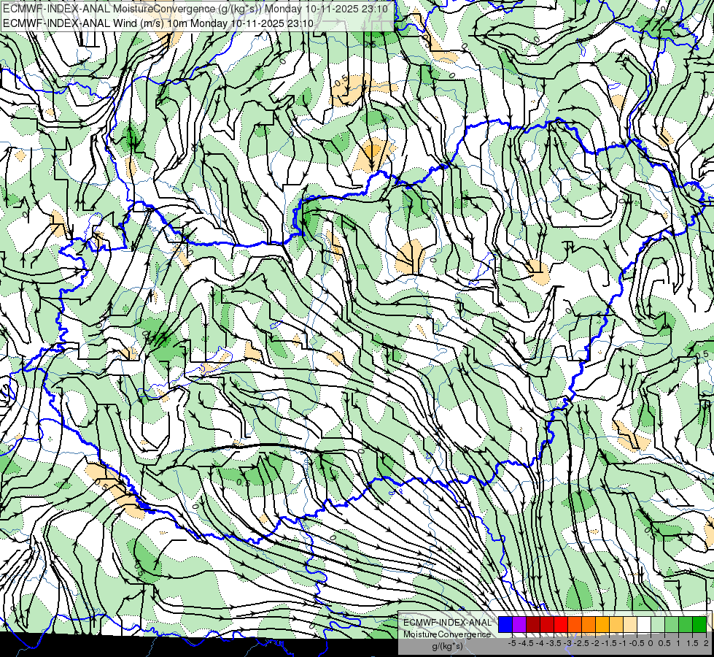
Task: Pick the bright red swatch between -3.5 and -3
Action: [x=561, y=625]
